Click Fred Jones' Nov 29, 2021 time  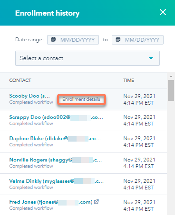[x=139, y=202]
